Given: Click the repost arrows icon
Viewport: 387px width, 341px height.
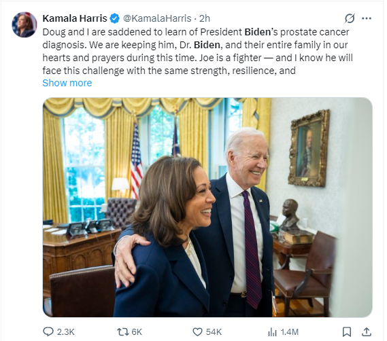Looking at the screenshot, I should [x=123, y=332].
